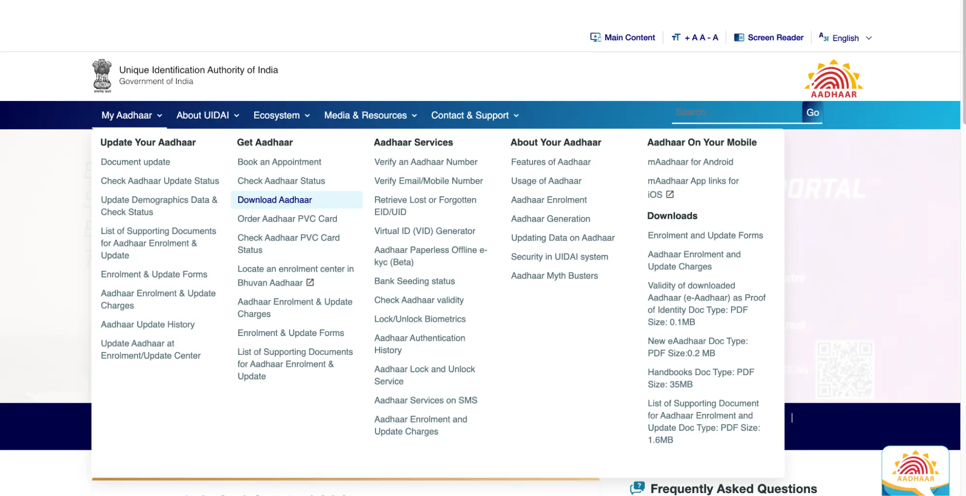Open mAadhaar App links for iOS
The width and height of the screenshot is (966, 496).
693,187
